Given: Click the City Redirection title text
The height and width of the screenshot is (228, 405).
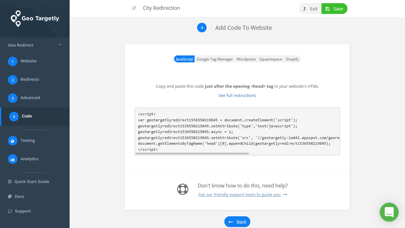Looking at the screenshot, I should (161, 8).
